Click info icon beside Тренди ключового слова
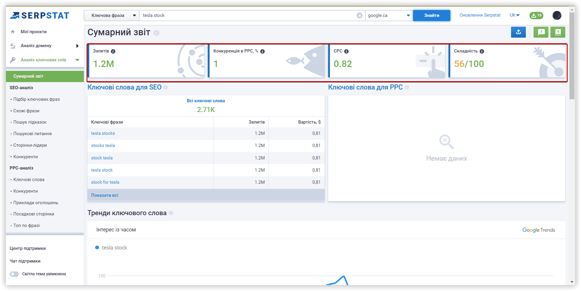This screenshot has width=581, height=291. [171, 213]
